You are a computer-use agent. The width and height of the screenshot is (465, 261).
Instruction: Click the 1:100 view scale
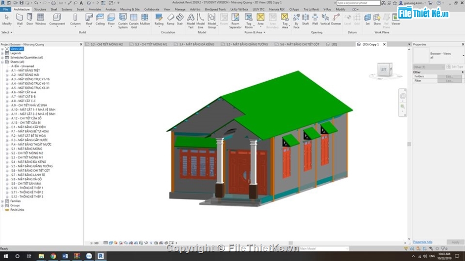(94, 243)
